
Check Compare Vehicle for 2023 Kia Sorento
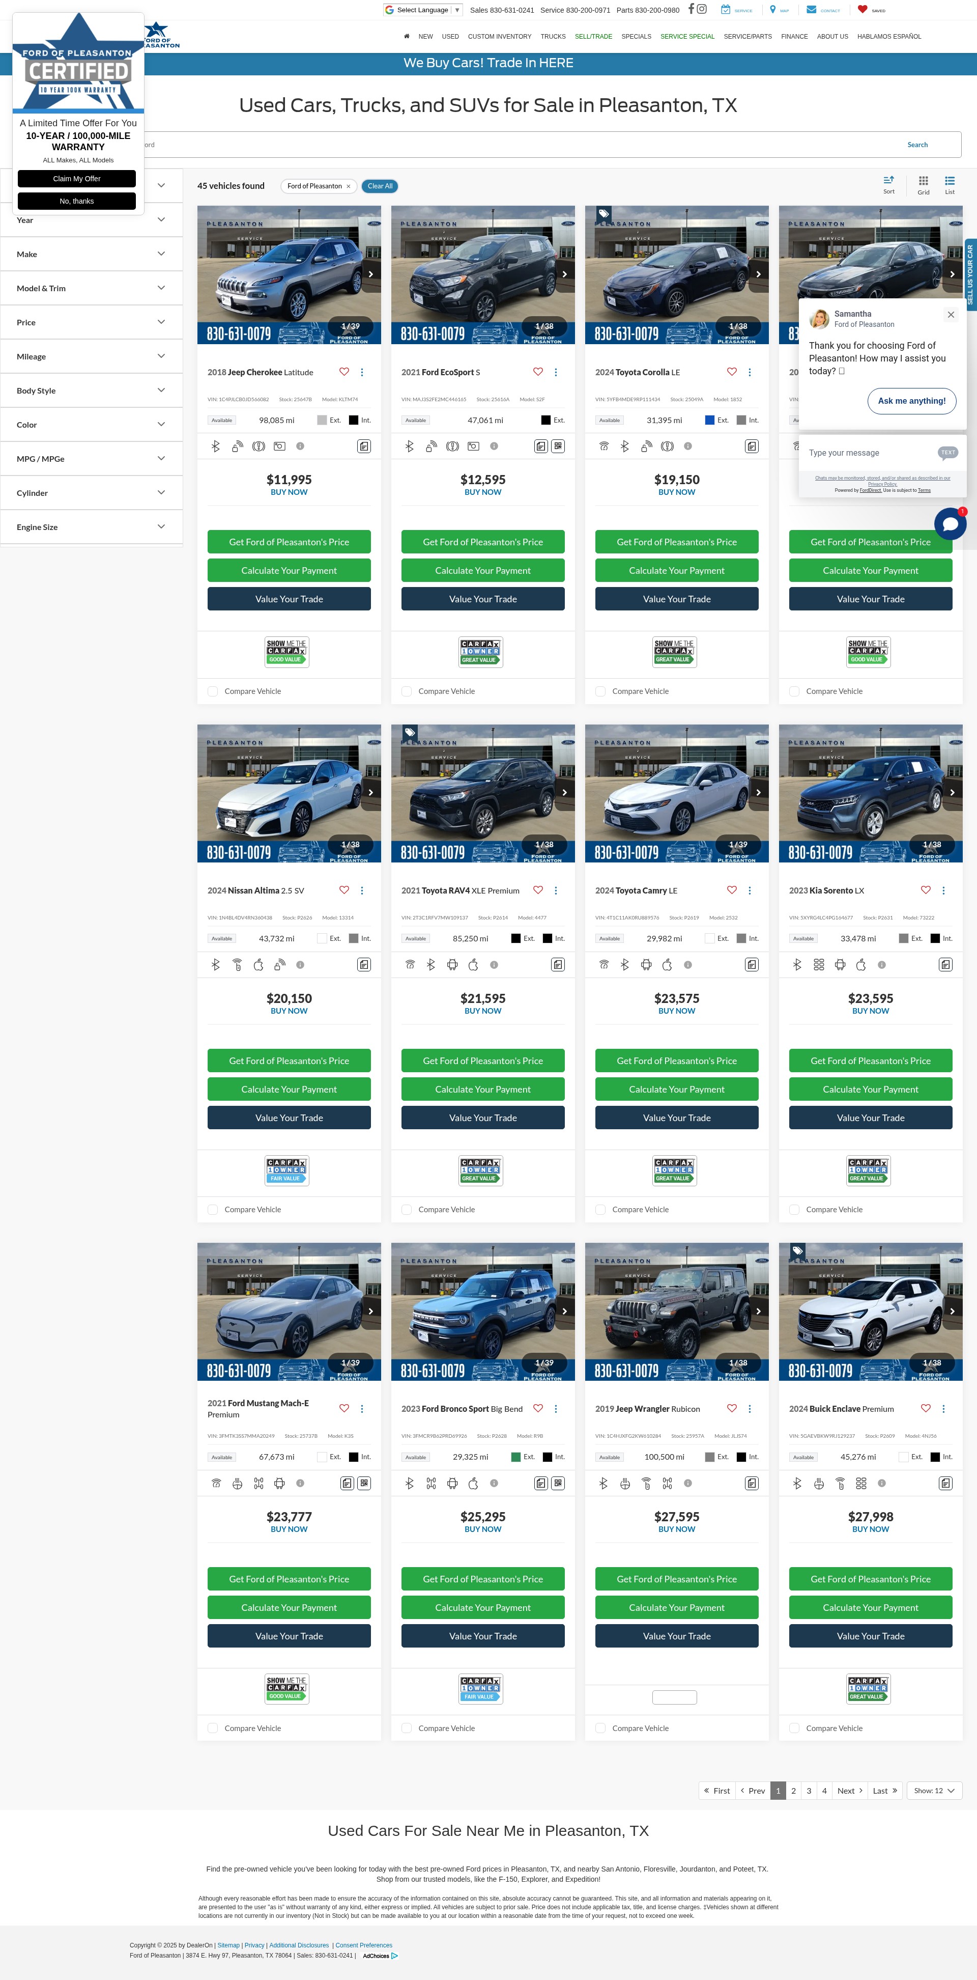pyautogui.click(x=794, y=1209)
